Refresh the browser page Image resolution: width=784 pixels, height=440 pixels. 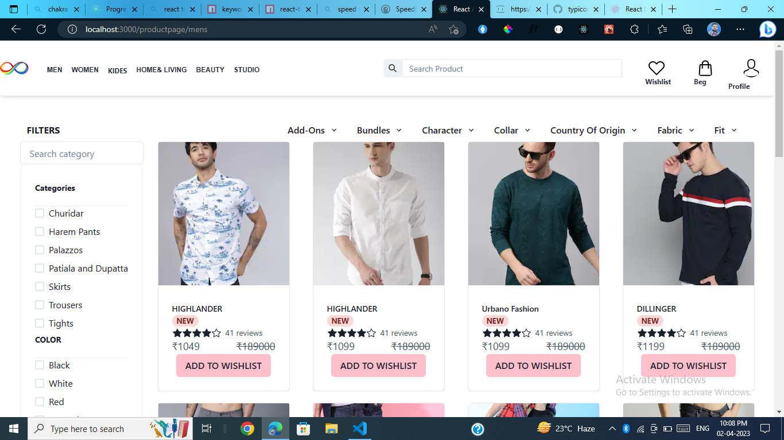pyautogui.click(x=41, y=29)
